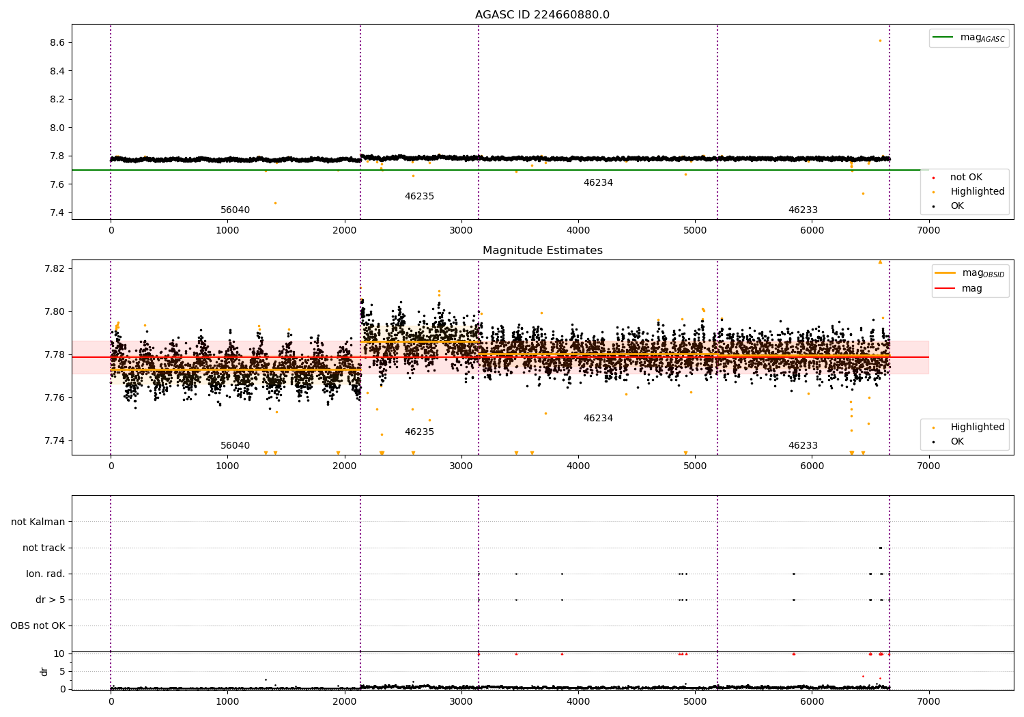Viewport: 1024px width, 717px height.
Task: Click the 8.4 y-axis tick label
Action: 57,71
